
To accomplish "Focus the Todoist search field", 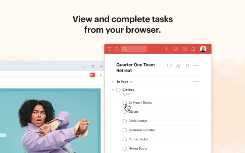I will [x=134, y=49].
